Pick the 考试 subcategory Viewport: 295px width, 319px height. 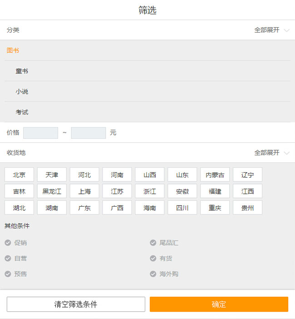tap(22, 112)
